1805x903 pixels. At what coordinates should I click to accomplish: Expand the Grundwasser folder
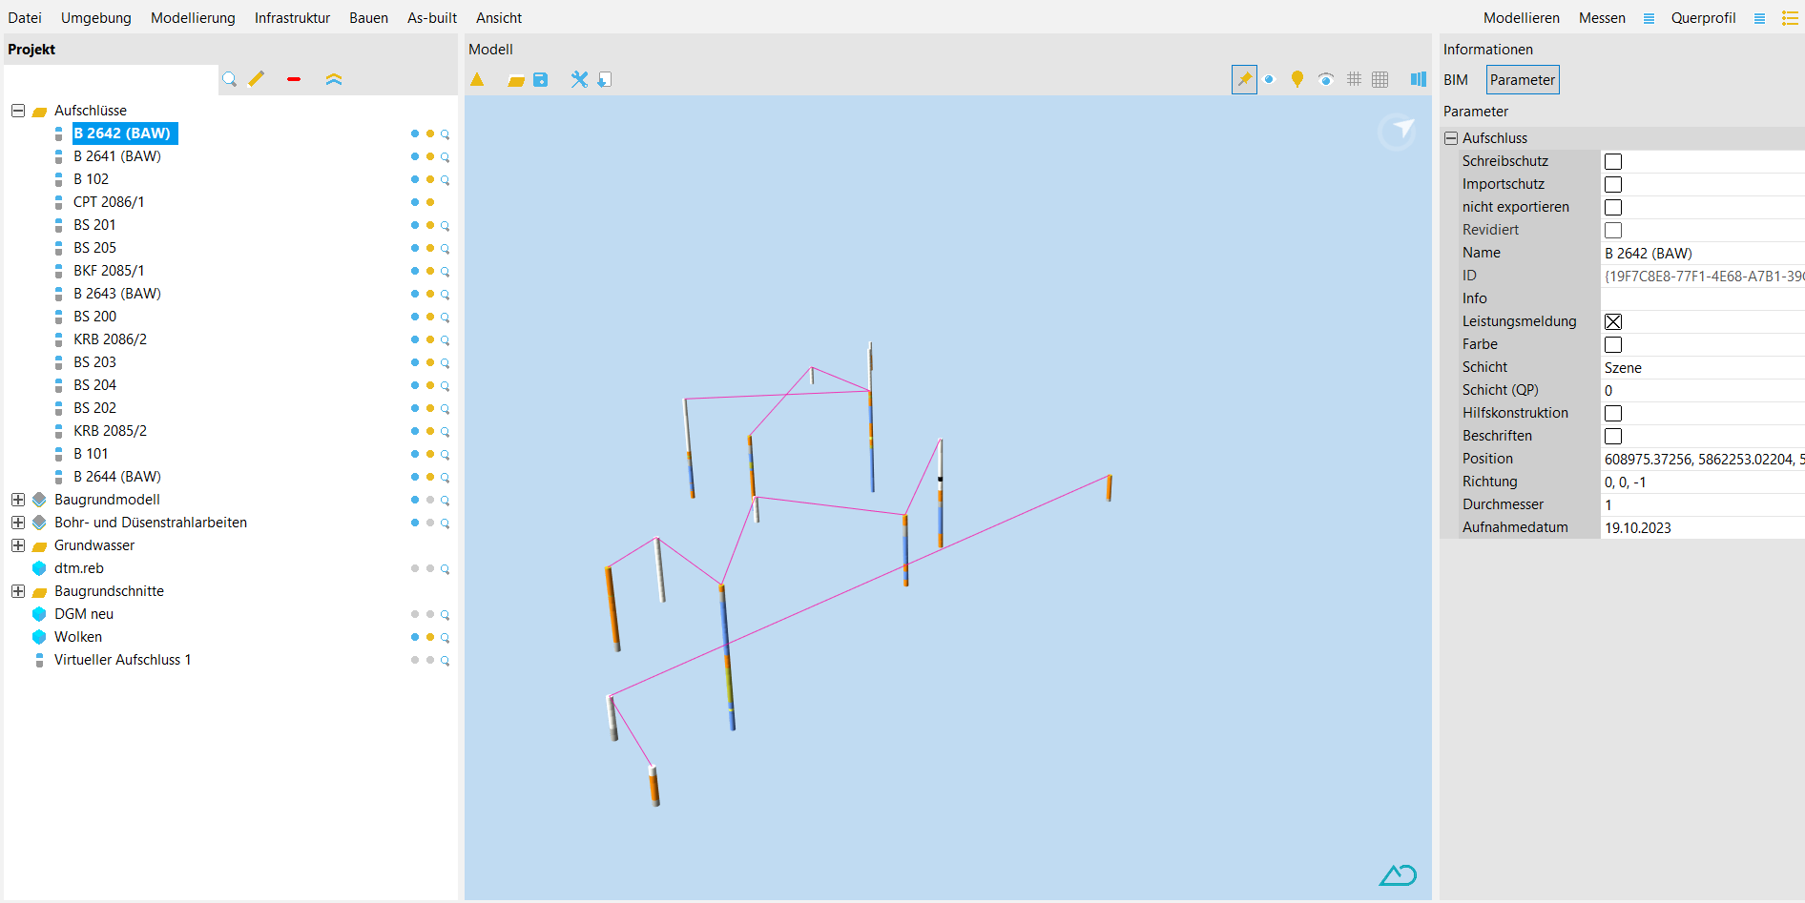[x=18, y=545]
